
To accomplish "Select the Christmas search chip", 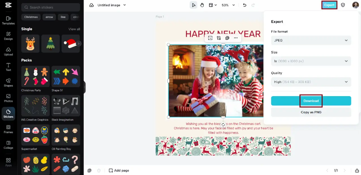I will (x=31, y=17).
